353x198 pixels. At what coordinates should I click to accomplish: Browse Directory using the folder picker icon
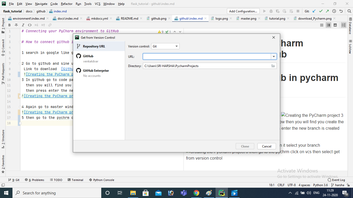(273, 66)
